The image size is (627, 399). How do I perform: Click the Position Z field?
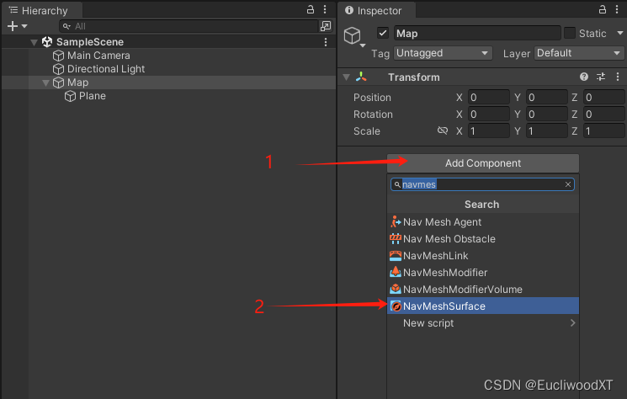(x=603, y=98)
